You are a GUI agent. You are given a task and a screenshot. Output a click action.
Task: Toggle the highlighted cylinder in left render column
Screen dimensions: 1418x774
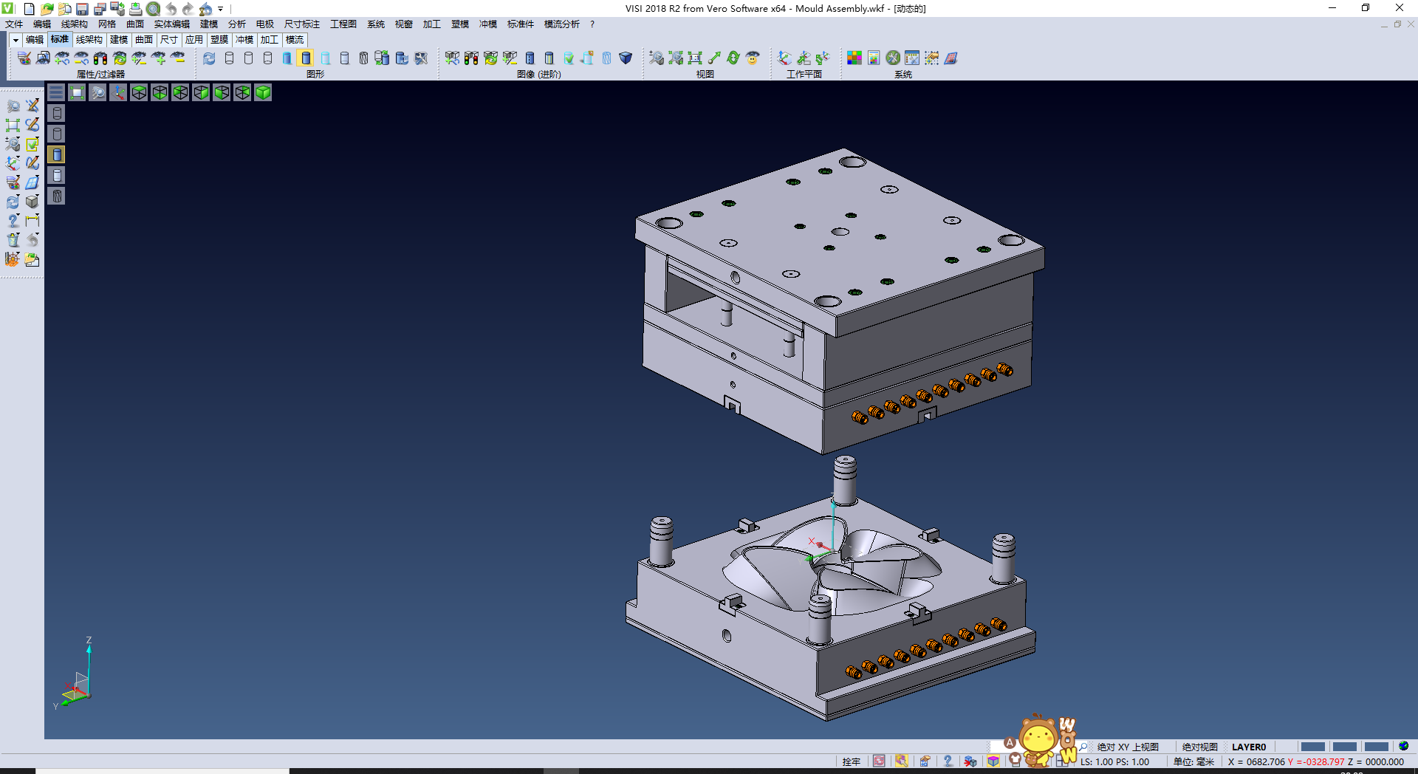coord(57,154)
